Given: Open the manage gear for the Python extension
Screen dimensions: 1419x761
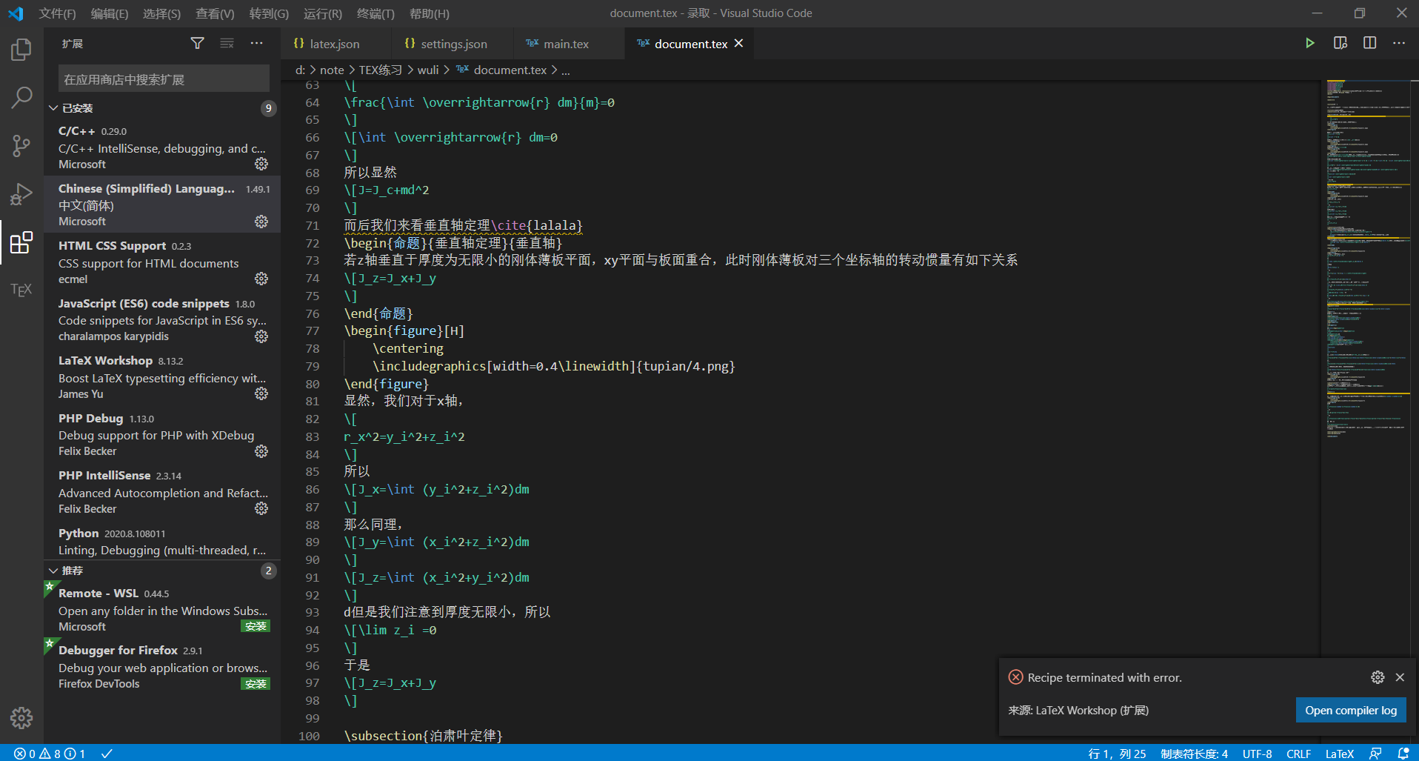Looking at the screenshot, I should tap(261, 550).
